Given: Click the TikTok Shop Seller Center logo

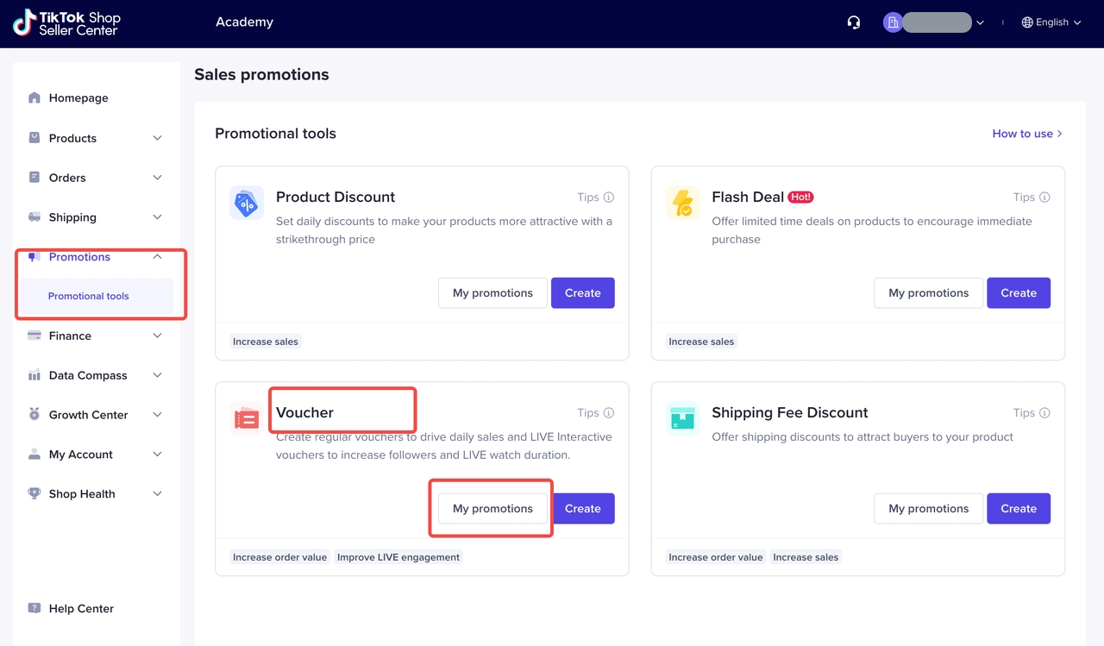Looking at the screenshot, I should [x=66, y=23].
